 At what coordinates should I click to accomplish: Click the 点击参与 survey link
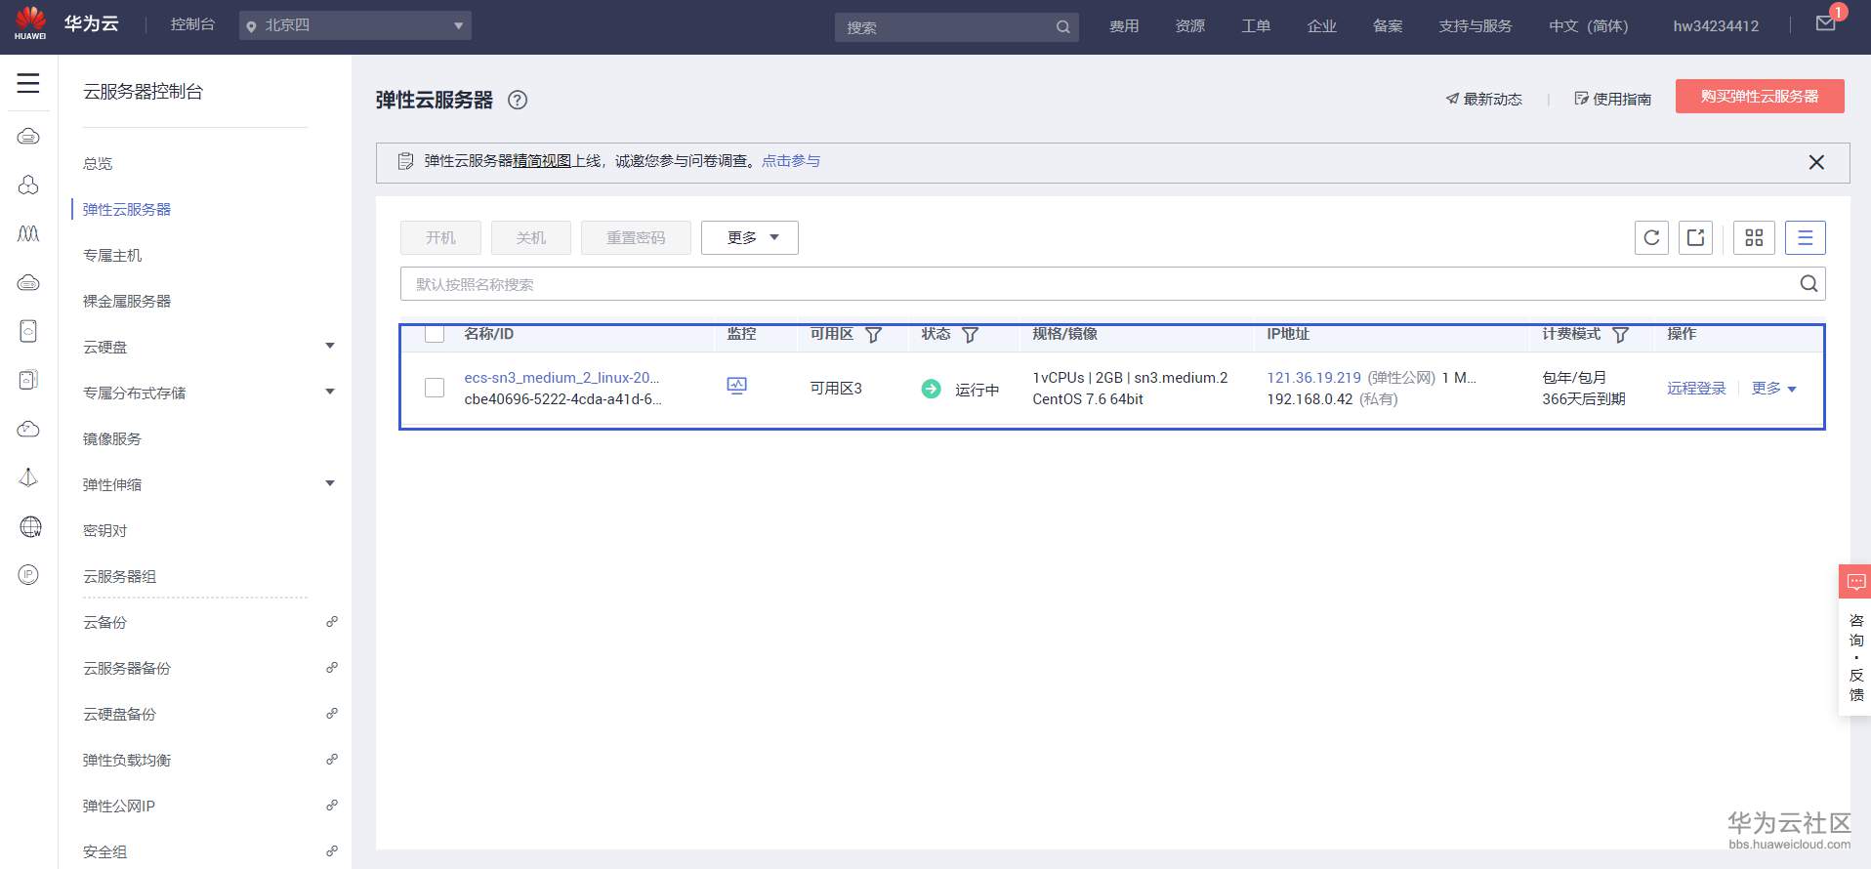pyautogui.click(x=791, y=161)
